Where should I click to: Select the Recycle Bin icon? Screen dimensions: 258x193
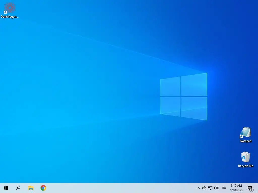click(245, 160)
